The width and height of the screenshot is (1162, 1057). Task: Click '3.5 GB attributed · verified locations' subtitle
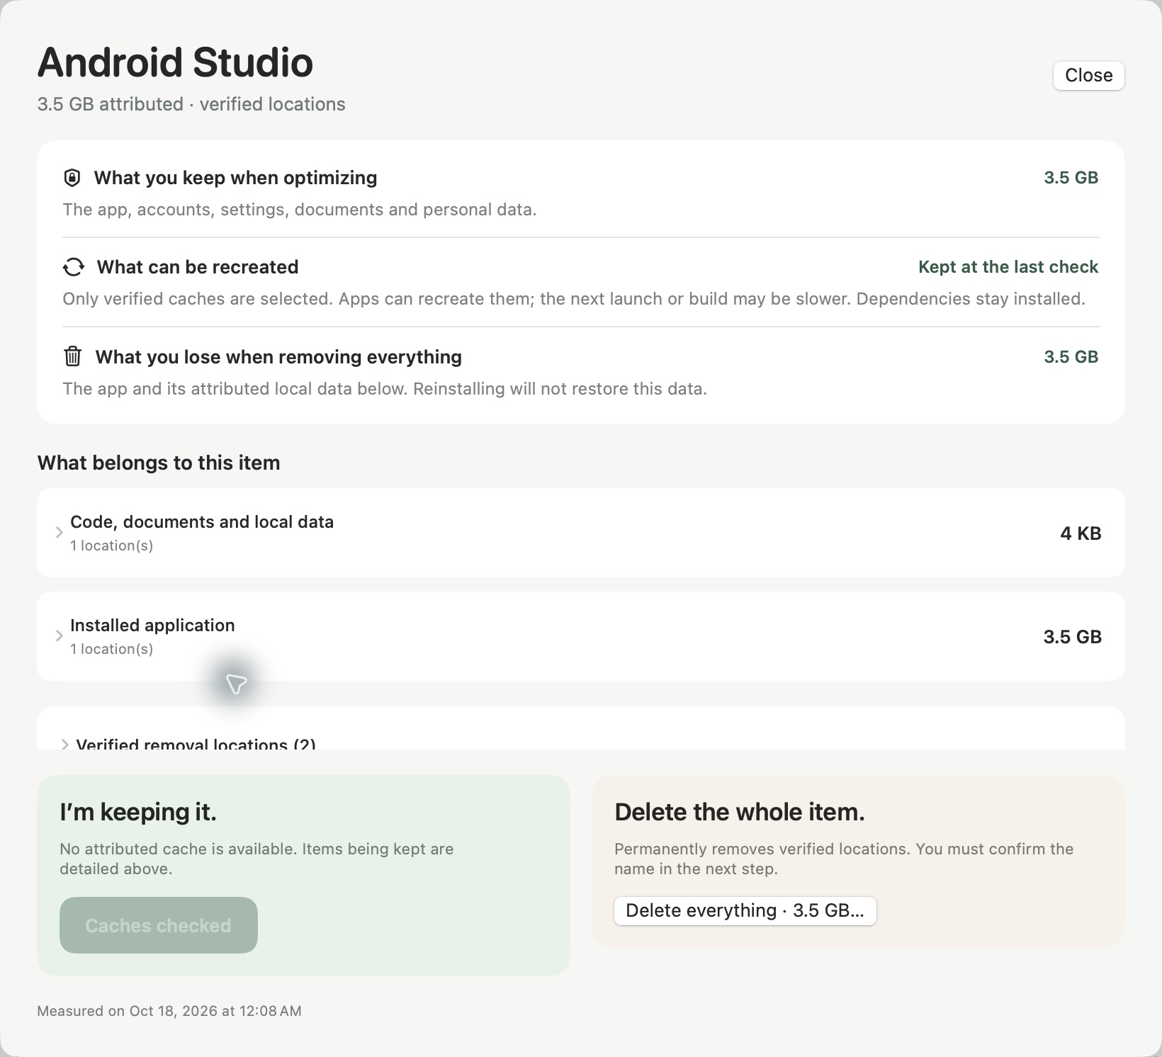[x=191, y=104]
